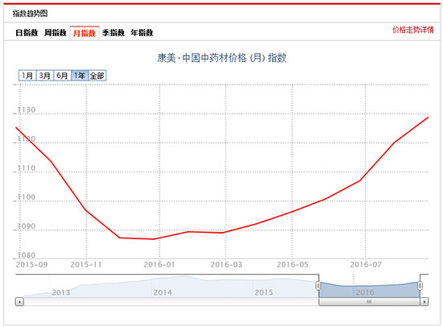The width and height of the screenshot is (443, 327).
Task: Click the 2015 area in the navigator
Action: click(x=263, y=292)
